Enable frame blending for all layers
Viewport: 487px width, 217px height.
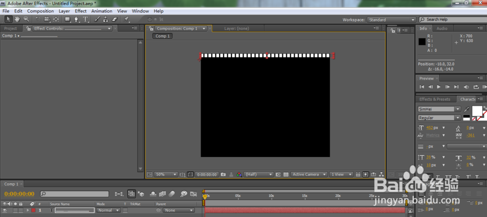click(162, 194)
